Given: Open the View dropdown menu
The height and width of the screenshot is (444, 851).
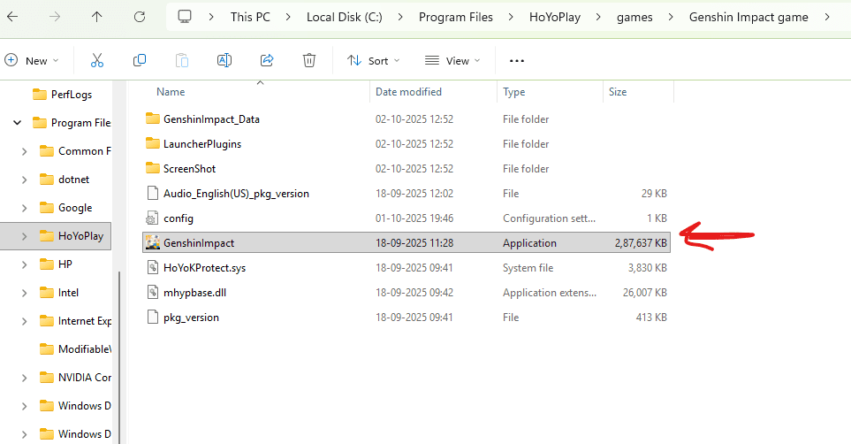Looking at the screenshot, I should tap(452, 60).
